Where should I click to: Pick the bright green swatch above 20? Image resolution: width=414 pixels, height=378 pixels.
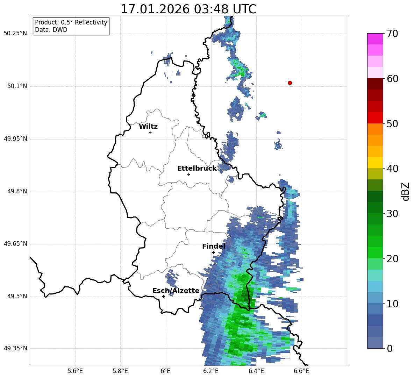[375, 252]
